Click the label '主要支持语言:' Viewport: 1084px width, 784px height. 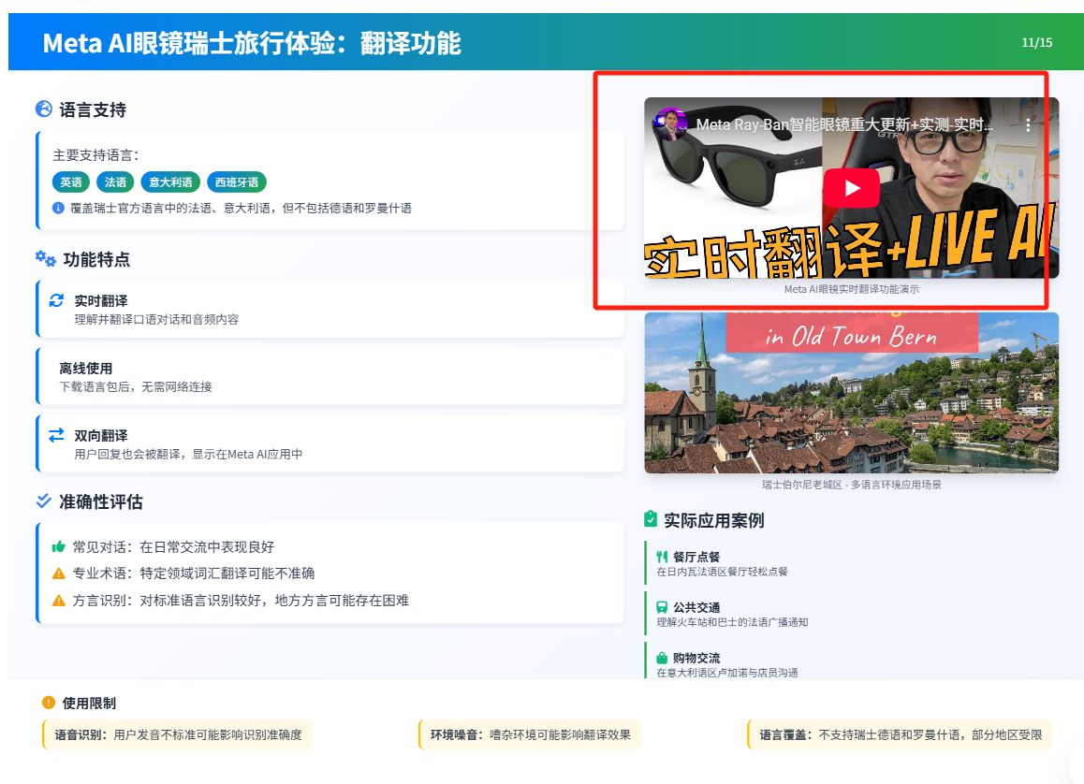(96, 155)
